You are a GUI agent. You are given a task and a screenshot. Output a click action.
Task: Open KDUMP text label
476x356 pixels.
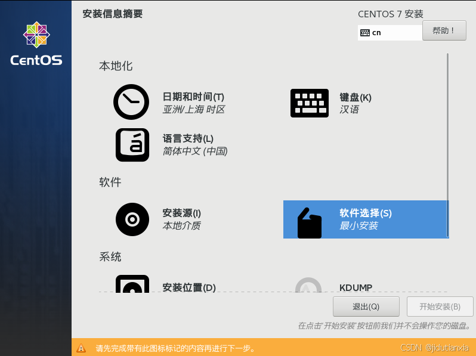356,287
